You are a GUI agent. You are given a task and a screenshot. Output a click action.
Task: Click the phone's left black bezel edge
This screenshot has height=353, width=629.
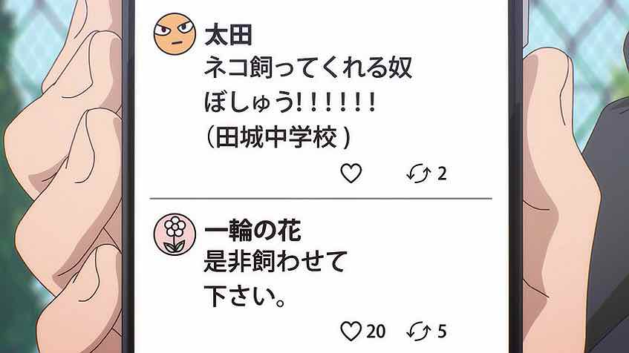pos(128,176)
